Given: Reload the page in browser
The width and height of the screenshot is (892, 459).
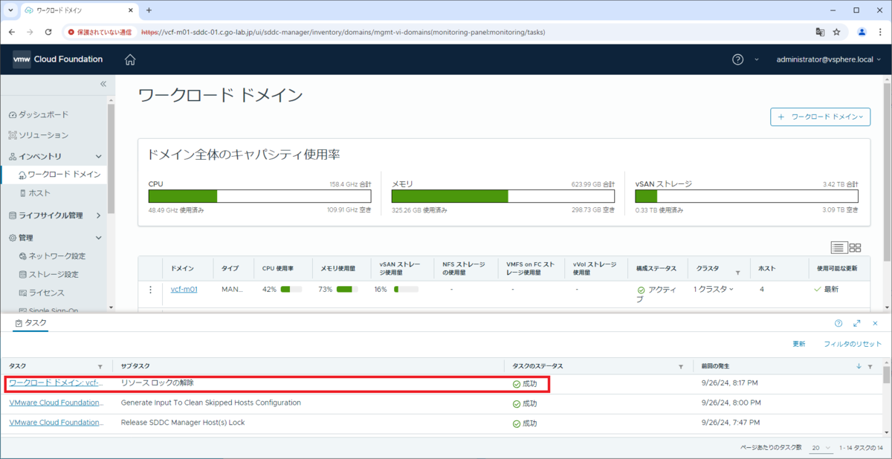Looking at the screenshot, I should 48,32.
